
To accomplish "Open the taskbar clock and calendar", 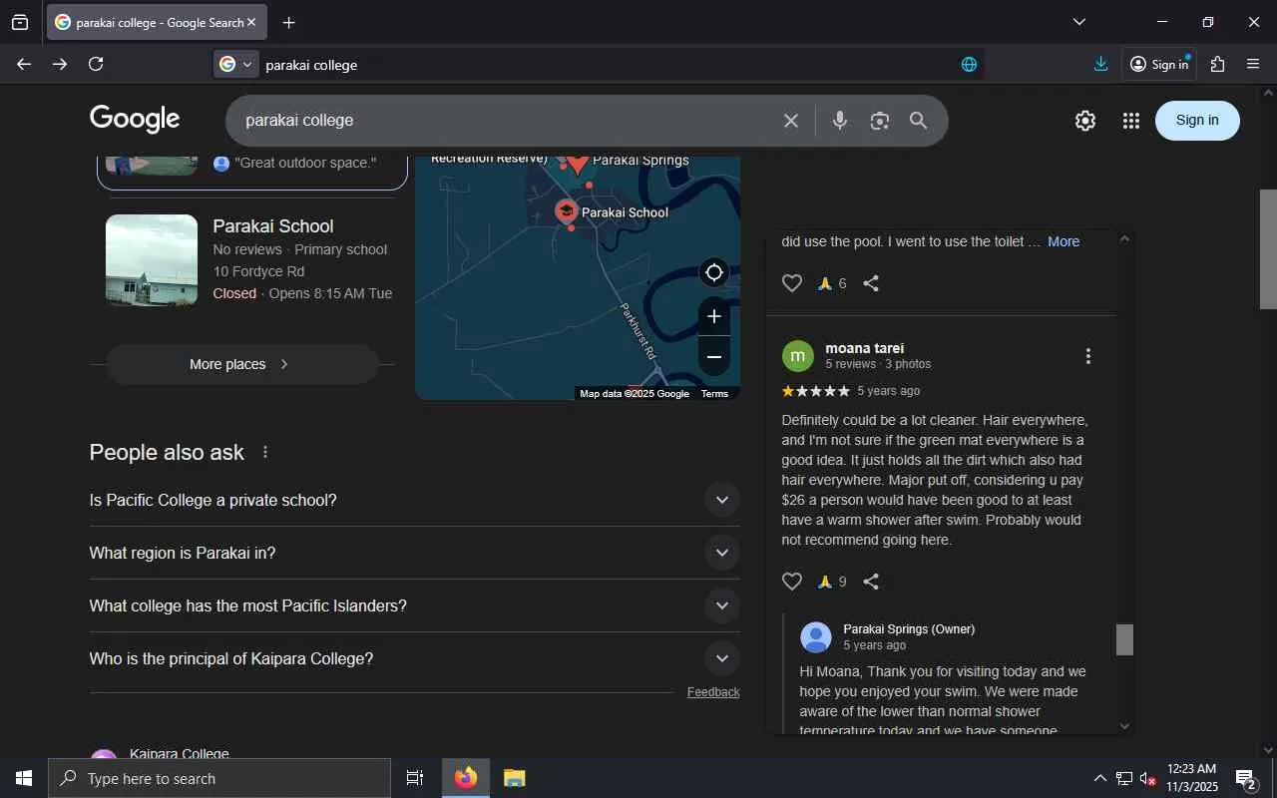I will click(x=1192, y=778).
